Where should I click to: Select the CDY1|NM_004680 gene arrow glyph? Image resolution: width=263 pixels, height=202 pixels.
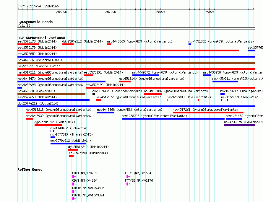74,184
